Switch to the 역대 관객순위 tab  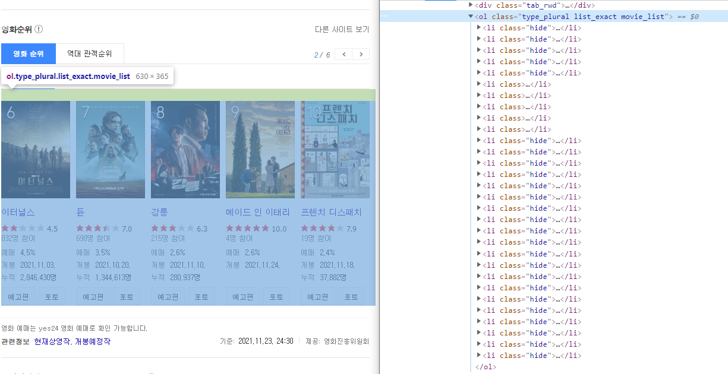90,53
